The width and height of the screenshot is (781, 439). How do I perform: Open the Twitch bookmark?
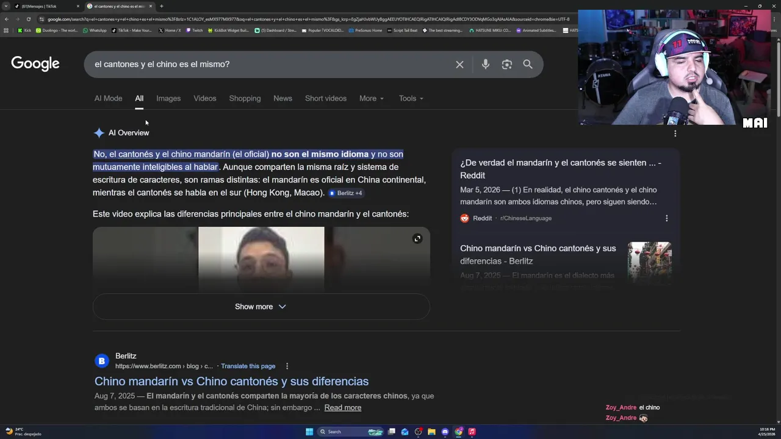point(195,30)
